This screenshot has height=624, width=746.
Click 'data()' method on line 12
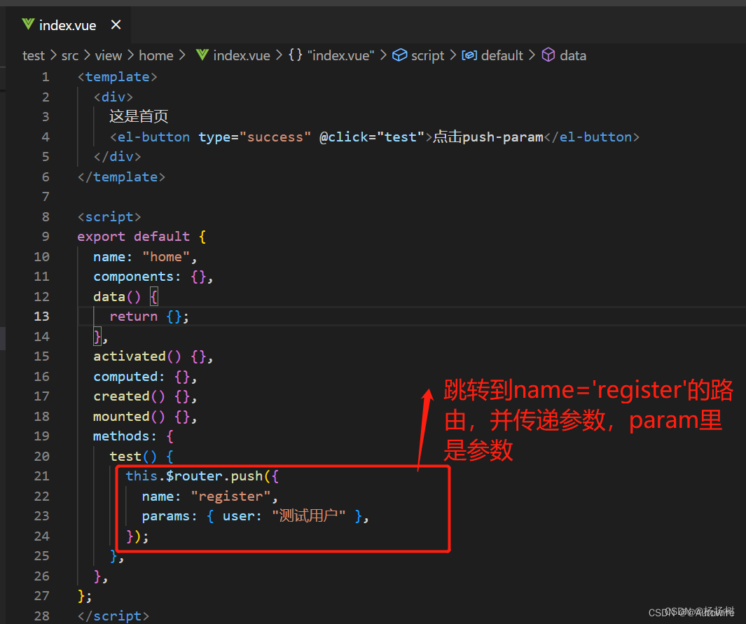(117, 297)
